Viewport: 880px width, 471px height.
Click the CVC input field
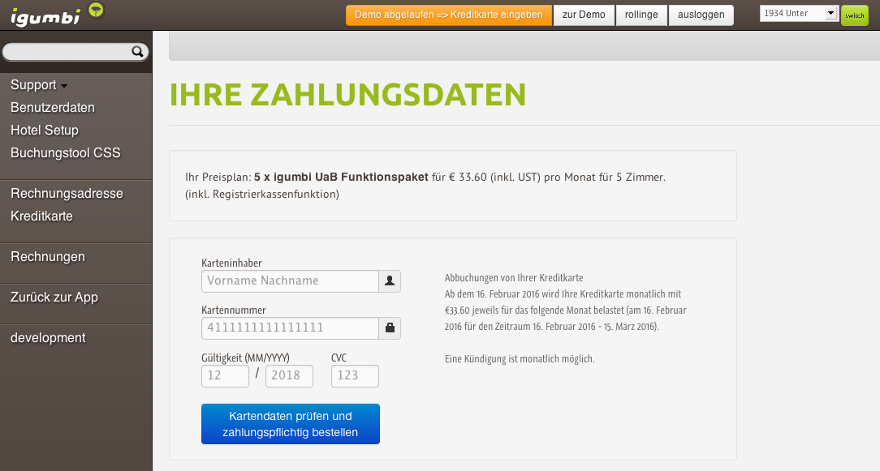pos(354,375)
